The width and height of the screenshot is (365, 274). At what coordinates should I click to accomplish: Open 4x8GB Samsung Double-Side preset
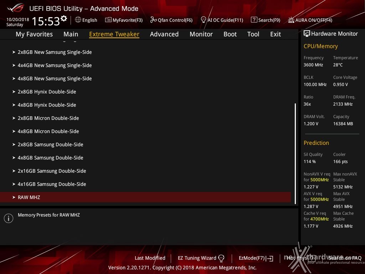pos(145,158)
